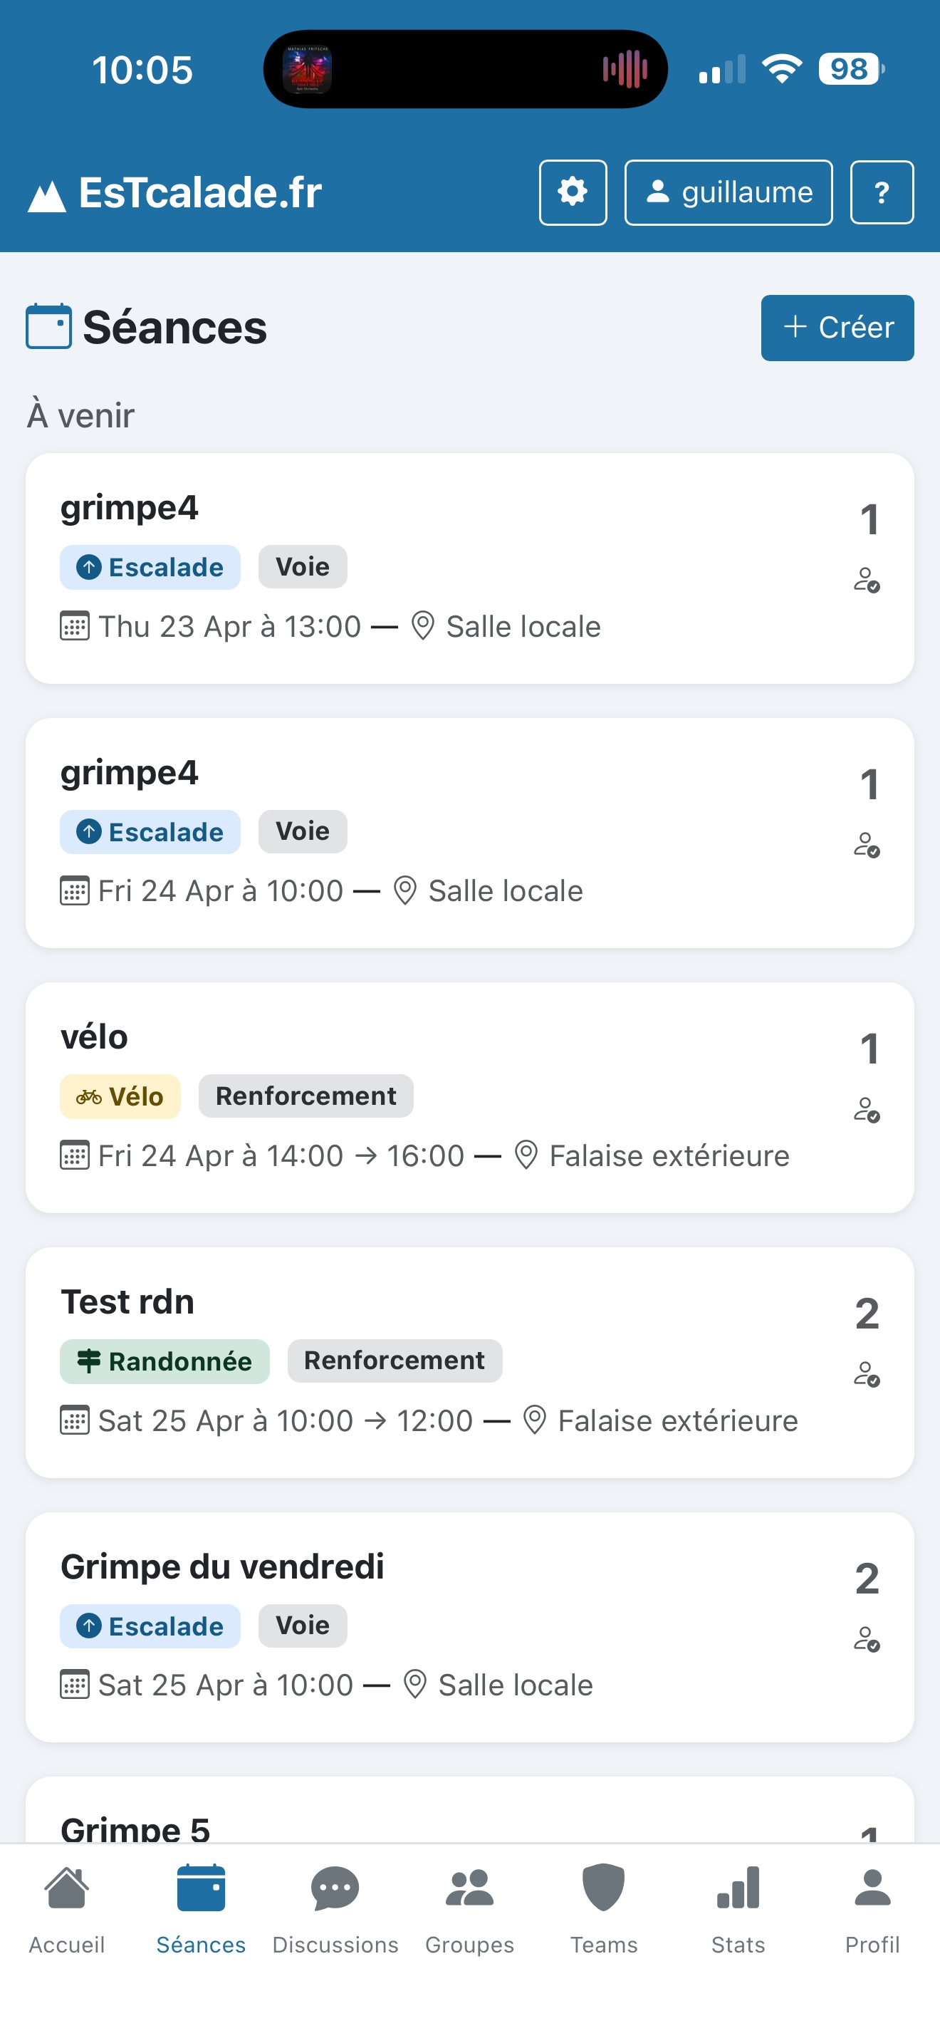Navigate to the Teams shield tab
This screenshot has width=940, height=2043.
coord(603,1908)
